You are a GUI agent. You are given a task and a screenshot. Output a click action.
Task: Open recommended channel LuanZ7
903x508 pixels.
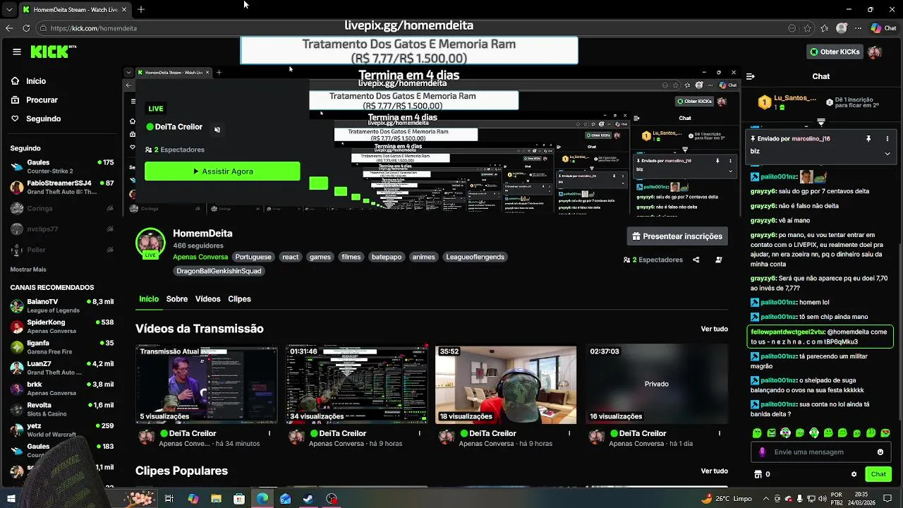[62, 368]
